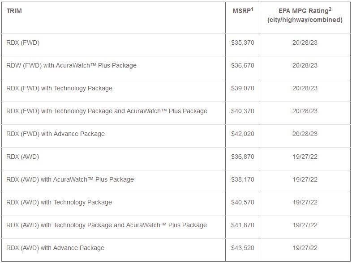Click MPG rating for FWD Advance Package
352x263 pixels.
305,134
